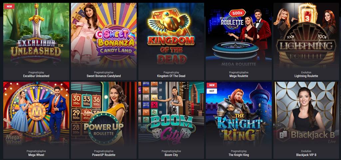This screenshot has width=341, height=160.
Task: Open the Blackjack VIP B thumbnail
Action: pyautogui.click(x=306, y=115)
